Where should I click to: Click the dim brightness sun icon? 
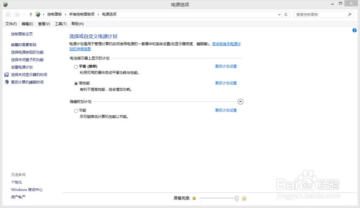pos(194,198)
